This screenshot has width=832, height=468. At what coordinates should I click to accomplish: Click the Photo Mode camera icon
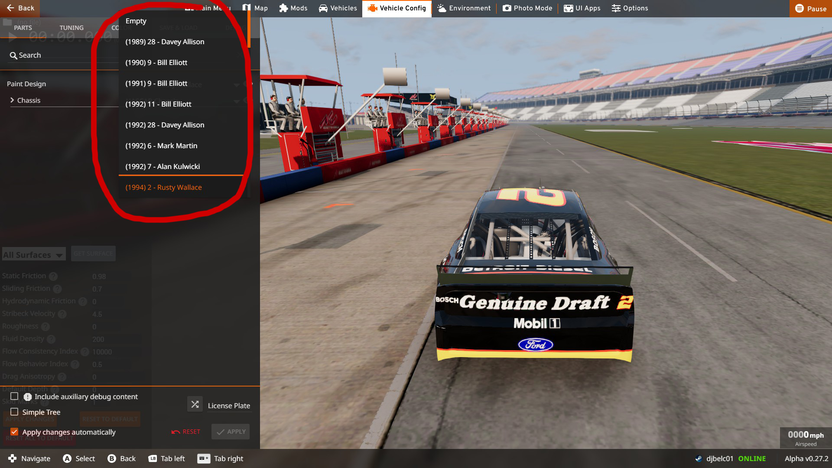pos(507,8)
